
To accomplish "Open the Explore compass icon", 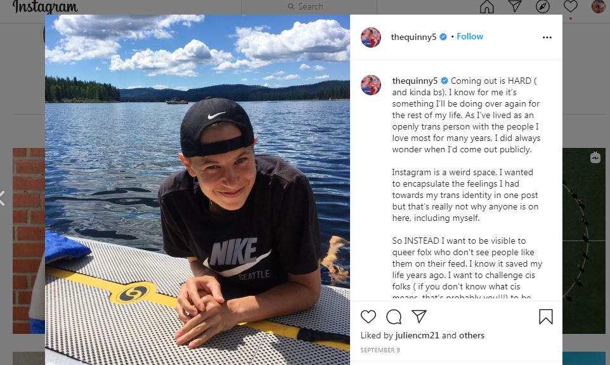I will point(542,7).
